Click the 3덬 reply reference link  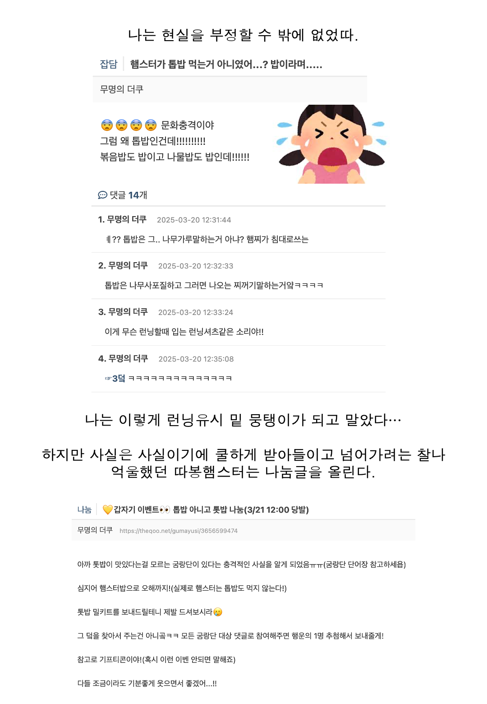coord(119,378)
